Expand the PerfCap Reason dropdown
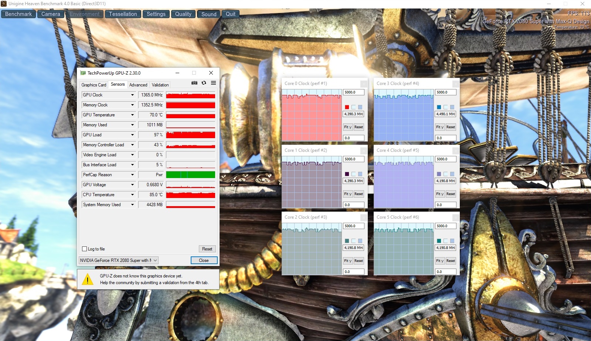The image size is (591, 341). tap(132, 175)
